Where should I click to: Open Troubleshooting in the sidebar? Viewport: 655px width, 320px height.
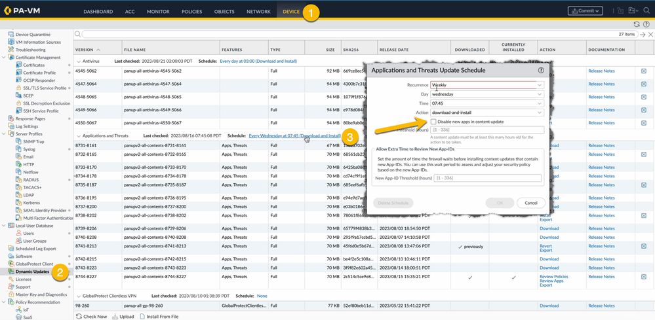(x=30, y=50)
